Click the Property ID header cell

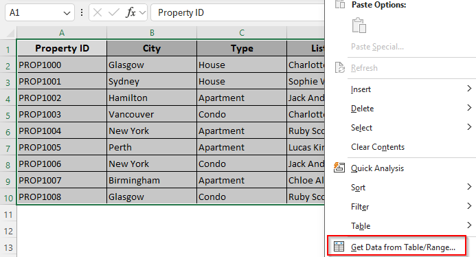pos(62,48)
